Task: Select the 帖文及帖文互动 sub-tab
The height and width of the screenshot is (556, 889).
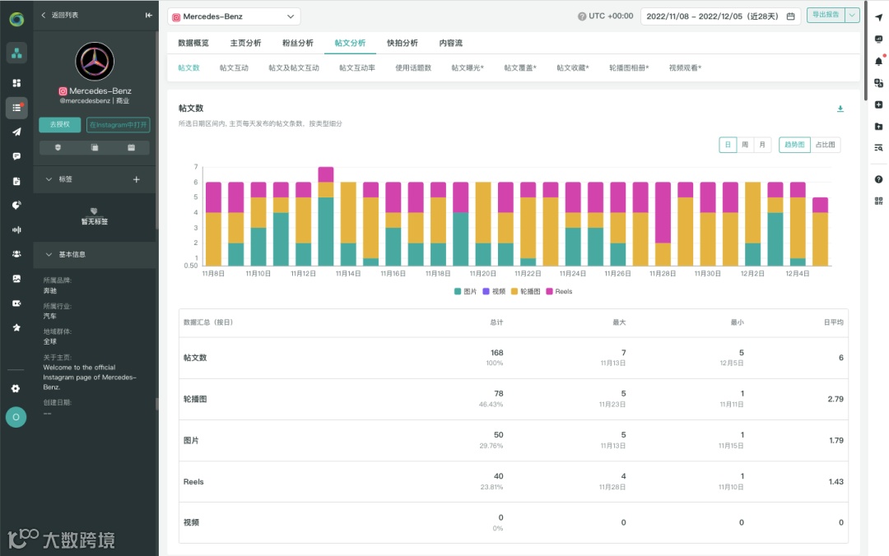Action: click(294, 68)
